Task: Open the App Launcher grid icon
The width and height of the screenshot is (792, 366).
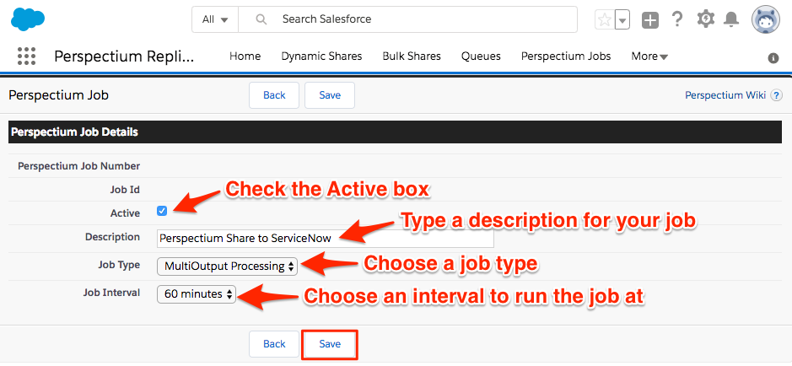Action: [26, 56]
